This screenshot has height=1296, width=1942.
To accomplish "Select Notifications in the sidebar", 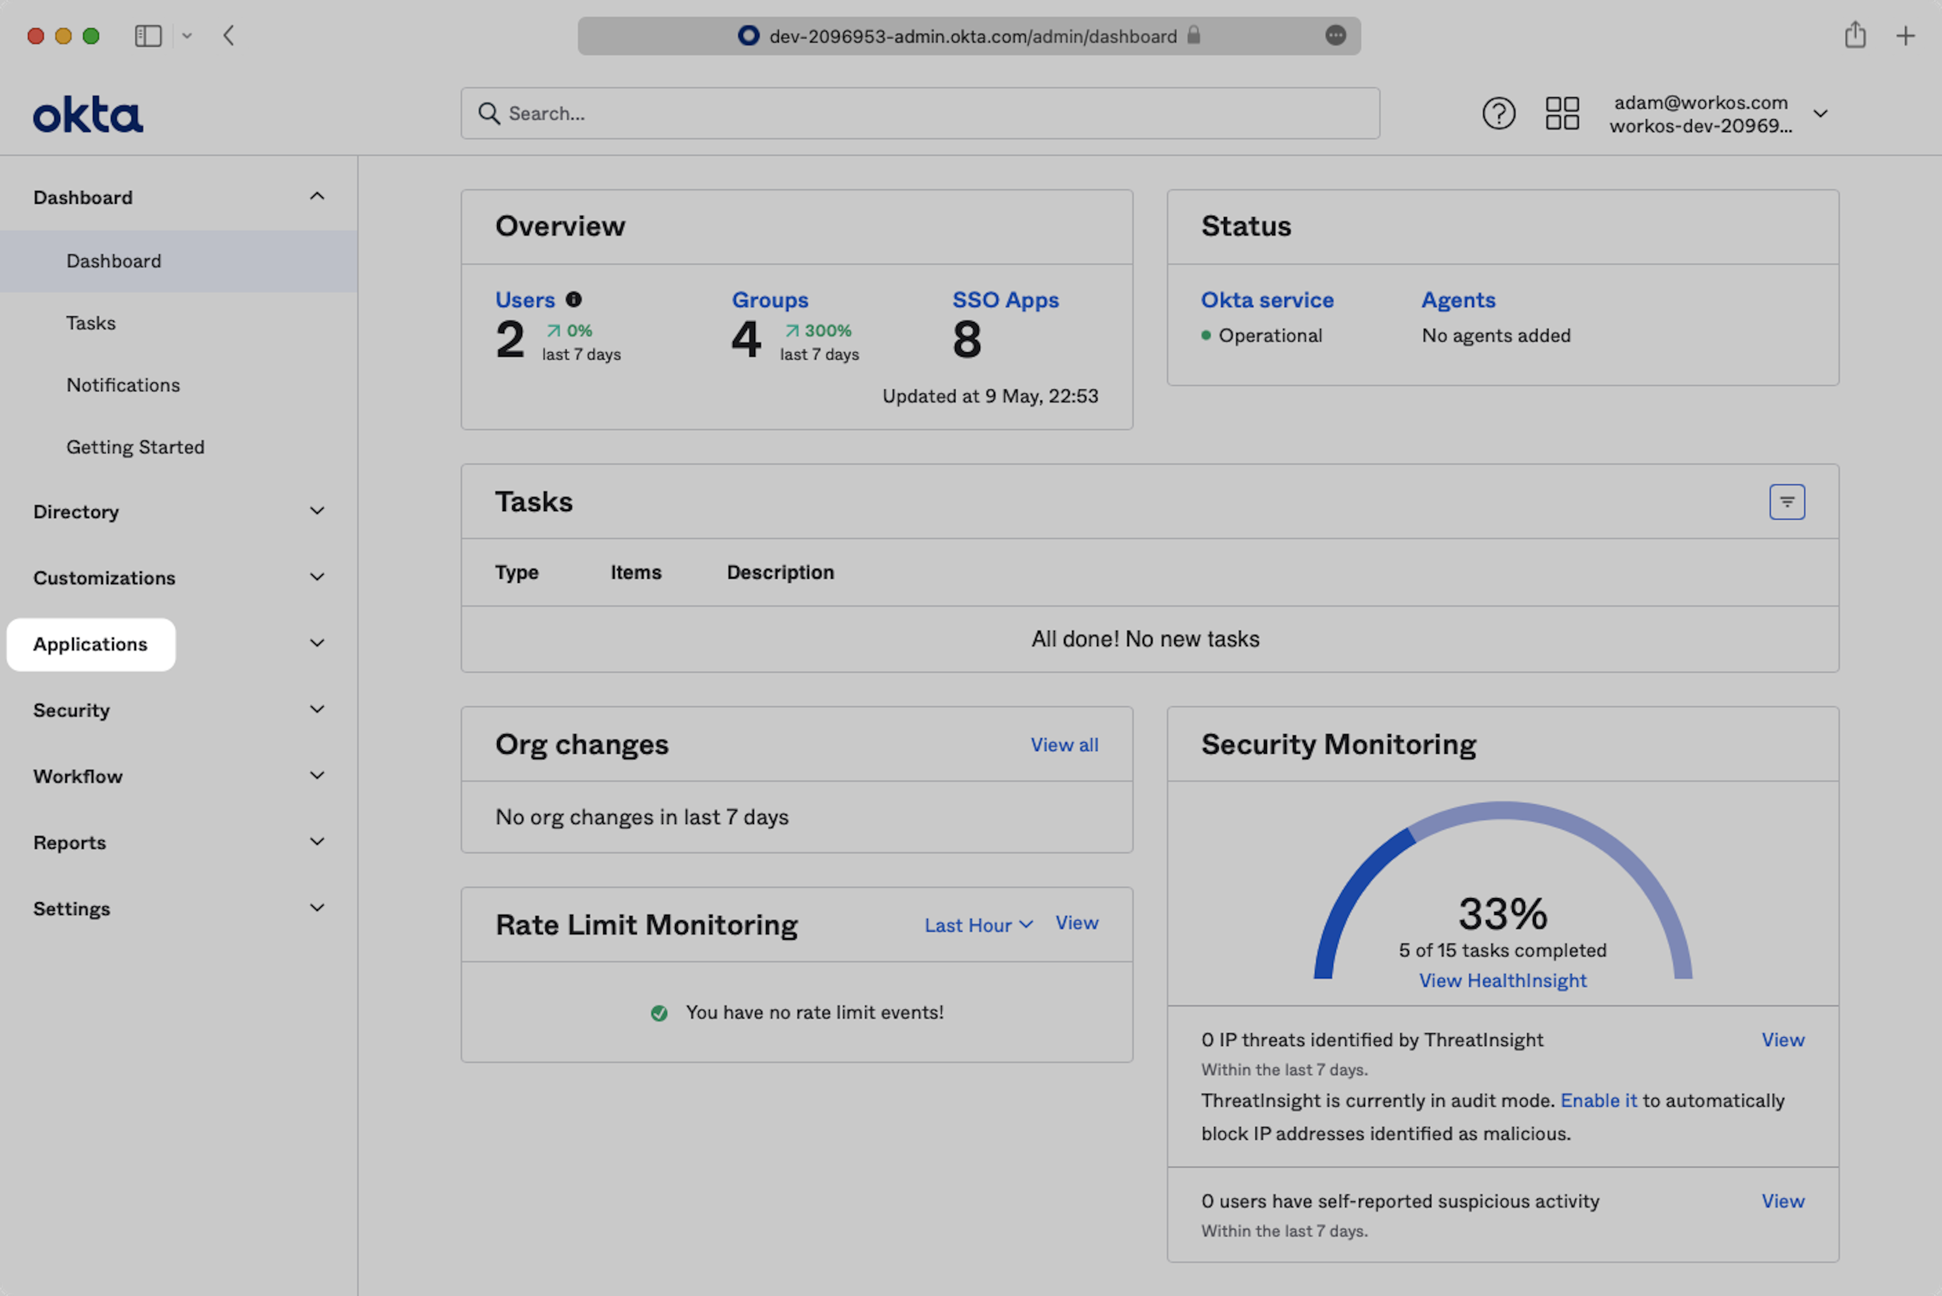I will click(x=123, y=385).
